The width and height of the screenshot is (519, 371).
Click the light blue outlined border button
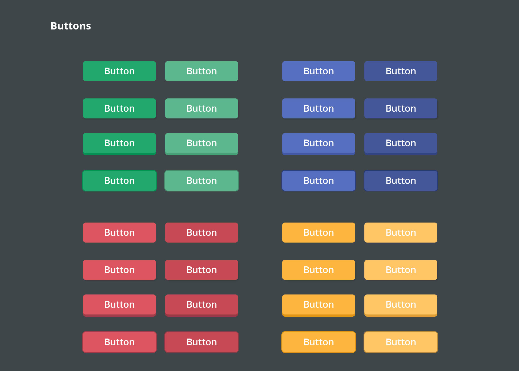[318, 181]
